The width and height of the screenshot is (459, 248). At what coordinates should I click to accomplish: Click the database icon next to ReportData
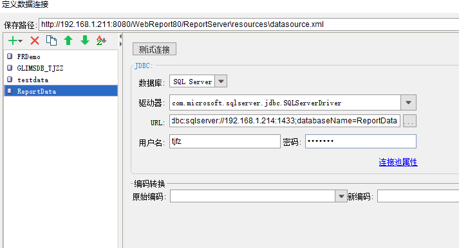10,91
